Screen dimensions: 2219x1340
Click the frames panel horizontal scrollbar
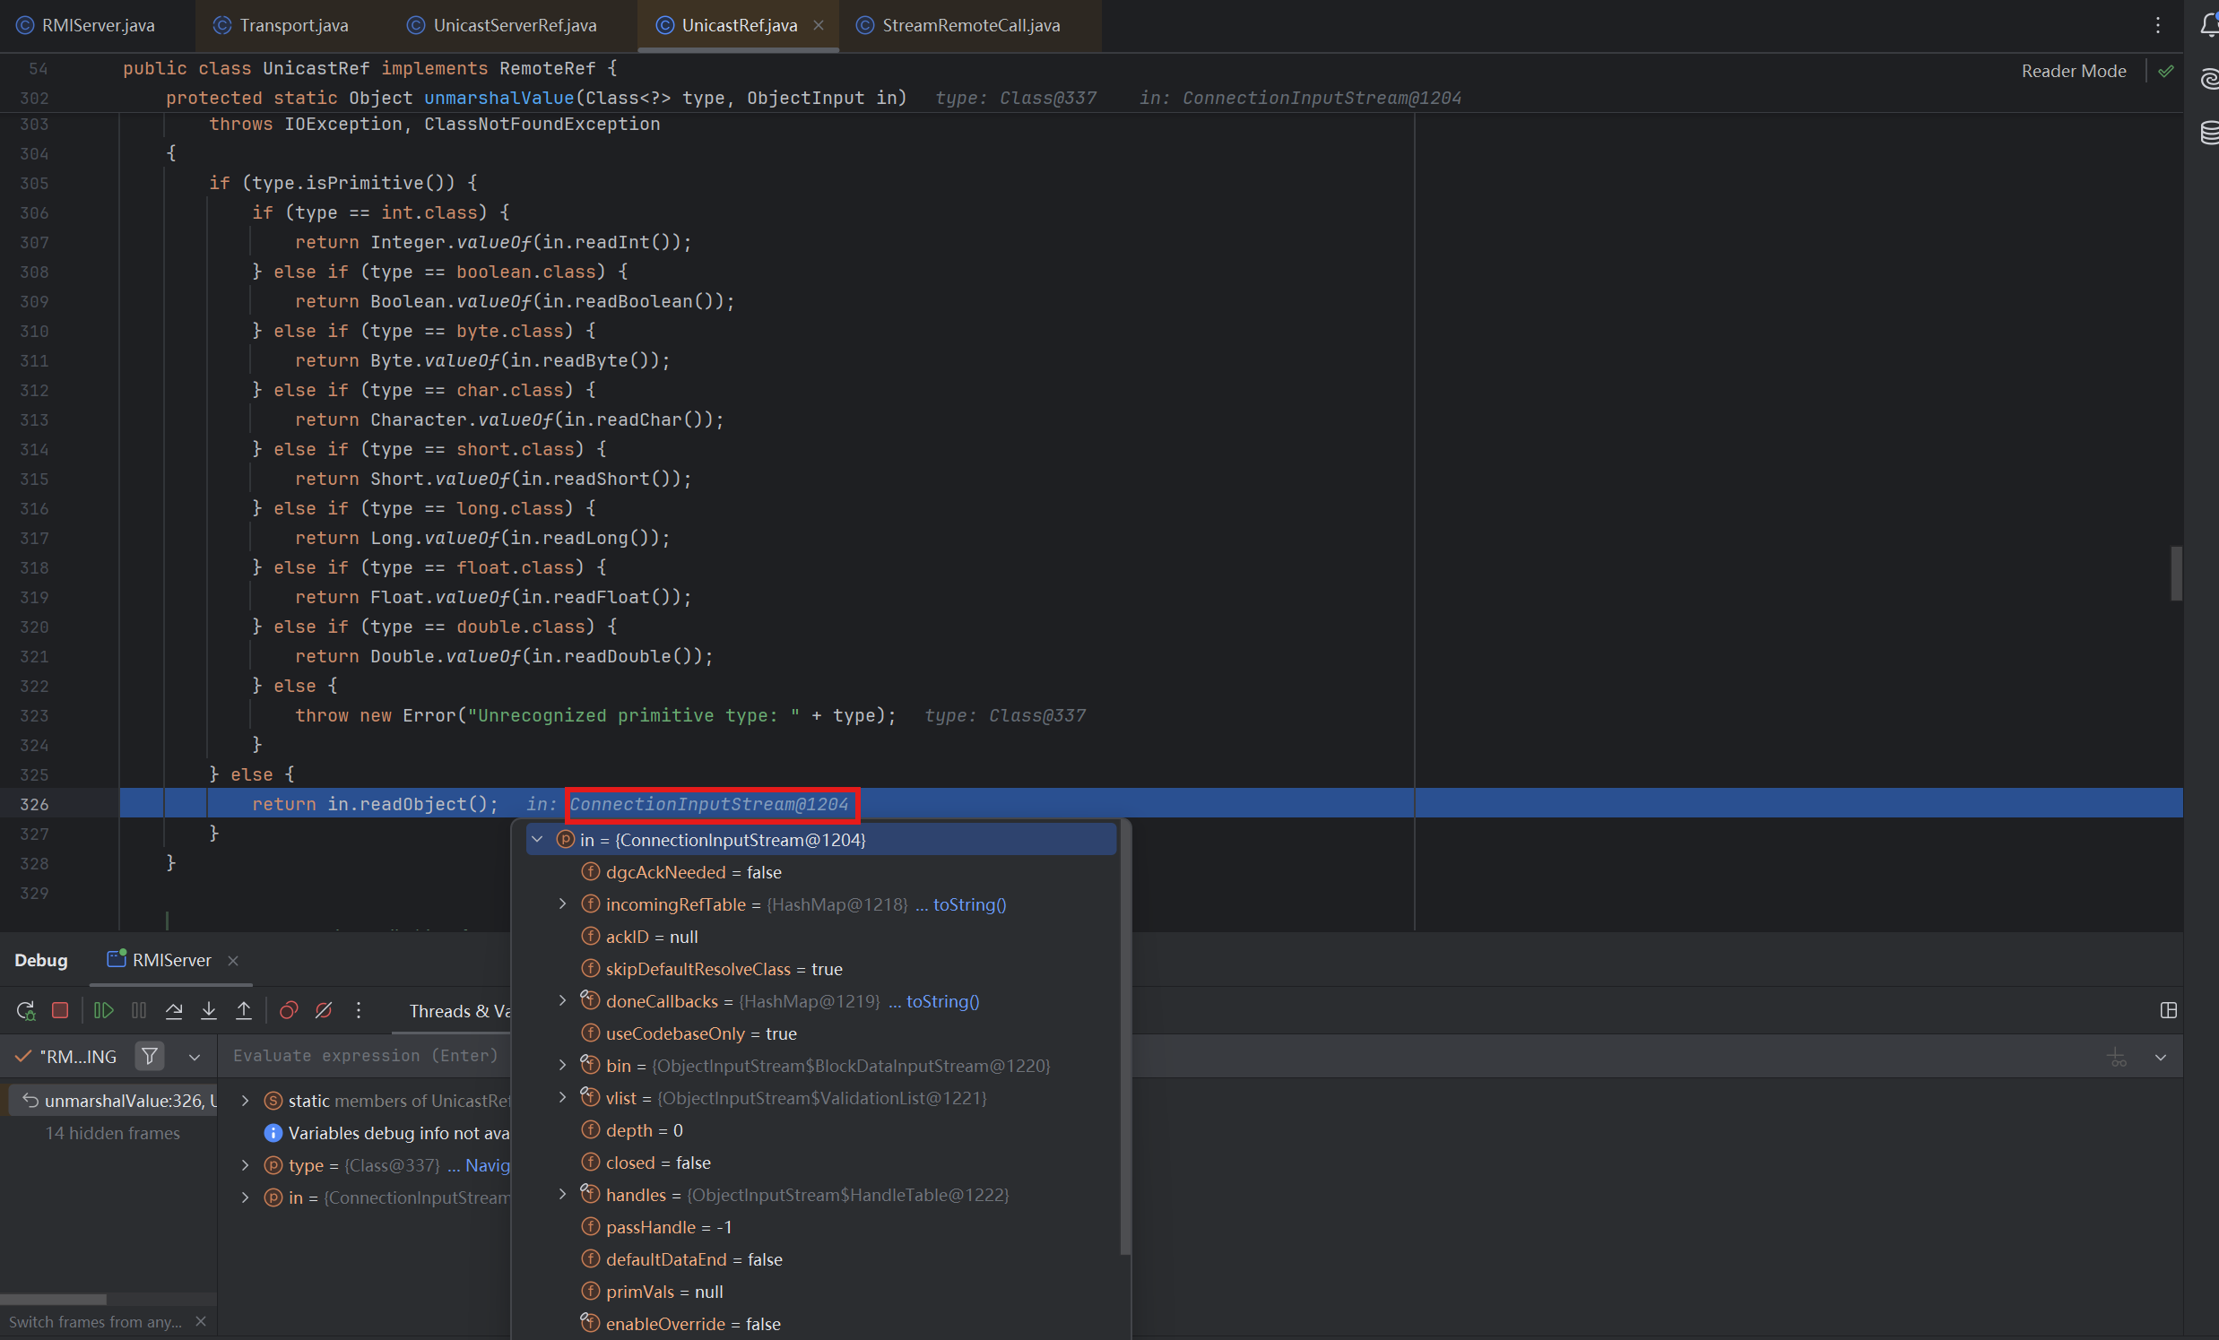tap(53, 1299)
